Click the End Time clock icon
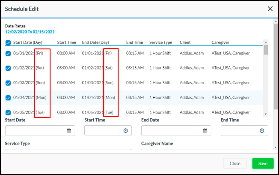The image size is (279, 175). coord(261,131)
